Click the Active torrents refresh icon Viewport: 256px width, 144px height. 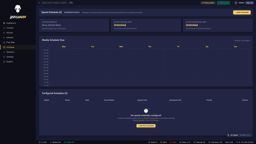click(x=149, y=142)
